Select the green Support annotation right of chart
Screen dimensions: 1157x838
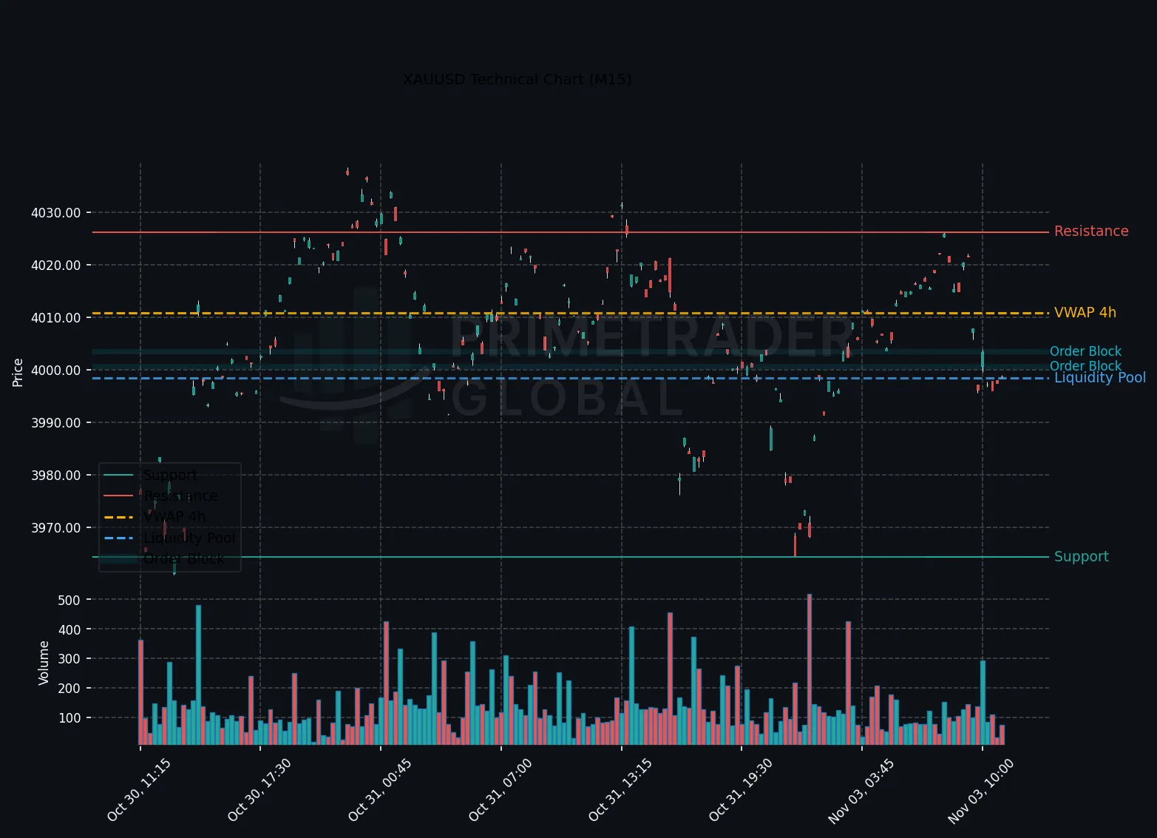click(x=1082, y=557)
